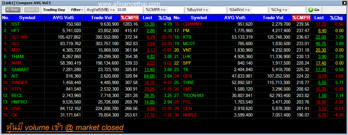Click SST last price 15.30

coord(149,24)
